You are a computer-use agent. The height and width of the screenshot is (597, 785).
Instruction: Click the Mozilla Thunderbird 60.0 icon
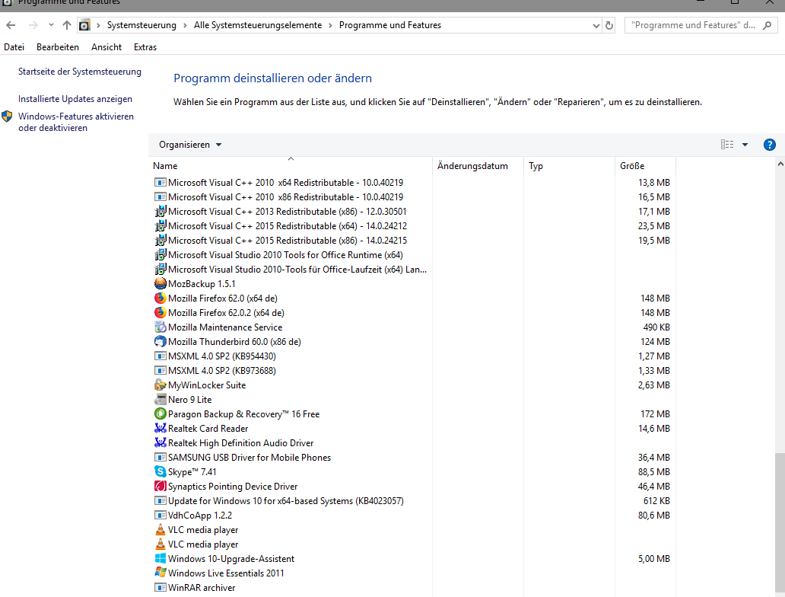click(x=160, y=342)
